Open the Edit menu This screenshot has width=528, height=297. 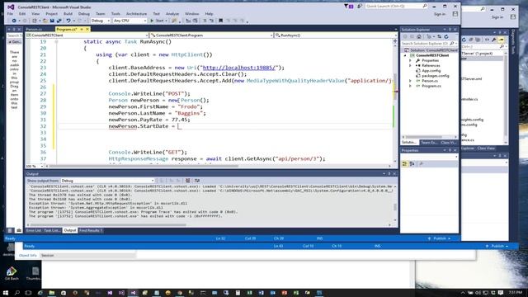point(22,14)
